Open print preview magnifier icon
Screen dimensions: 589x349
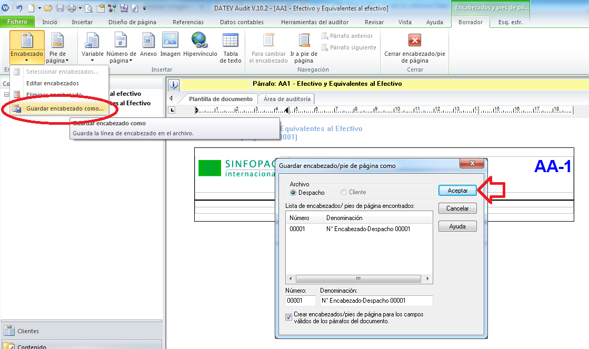(89, 8)
